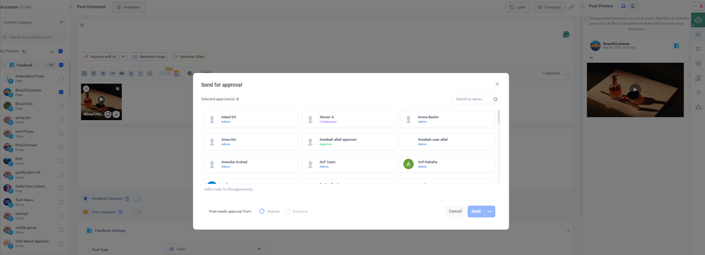Viewport: 705px width, 255px height.
Task: Select approver Areesha Arshad
Action: point(251,164)
